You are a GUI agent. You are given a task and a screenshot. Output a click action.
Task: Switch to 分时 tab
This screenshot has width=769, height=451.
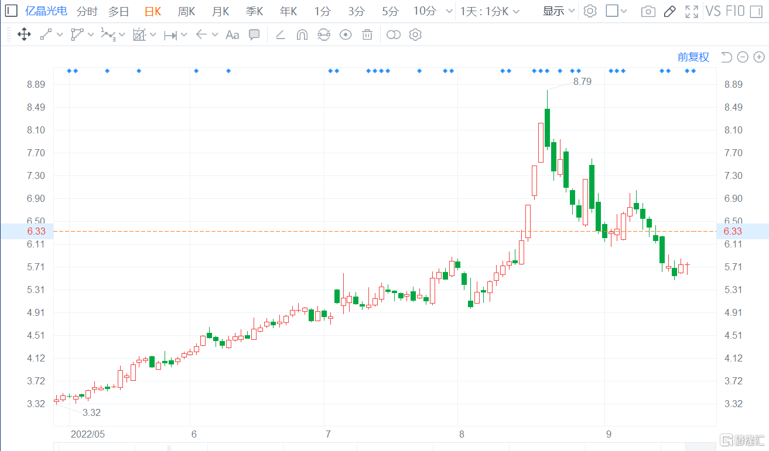tap(87, 11)
